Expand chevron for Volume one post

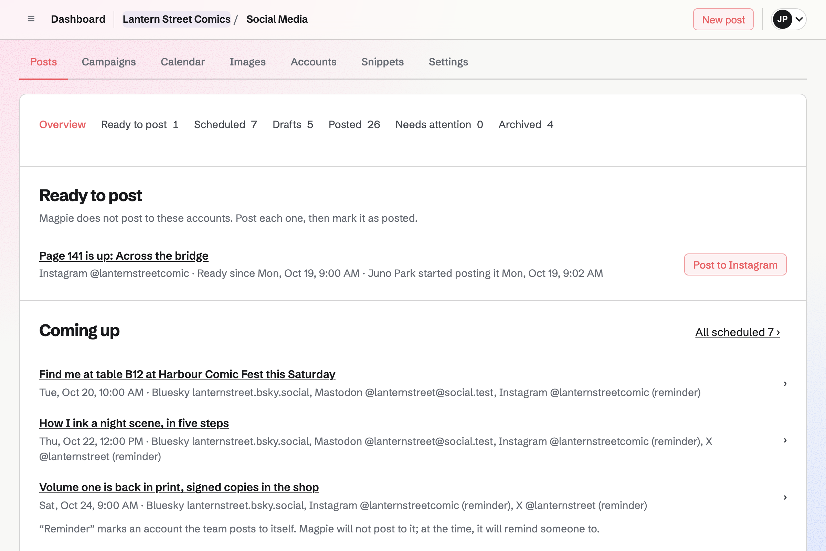coord(785,497)
